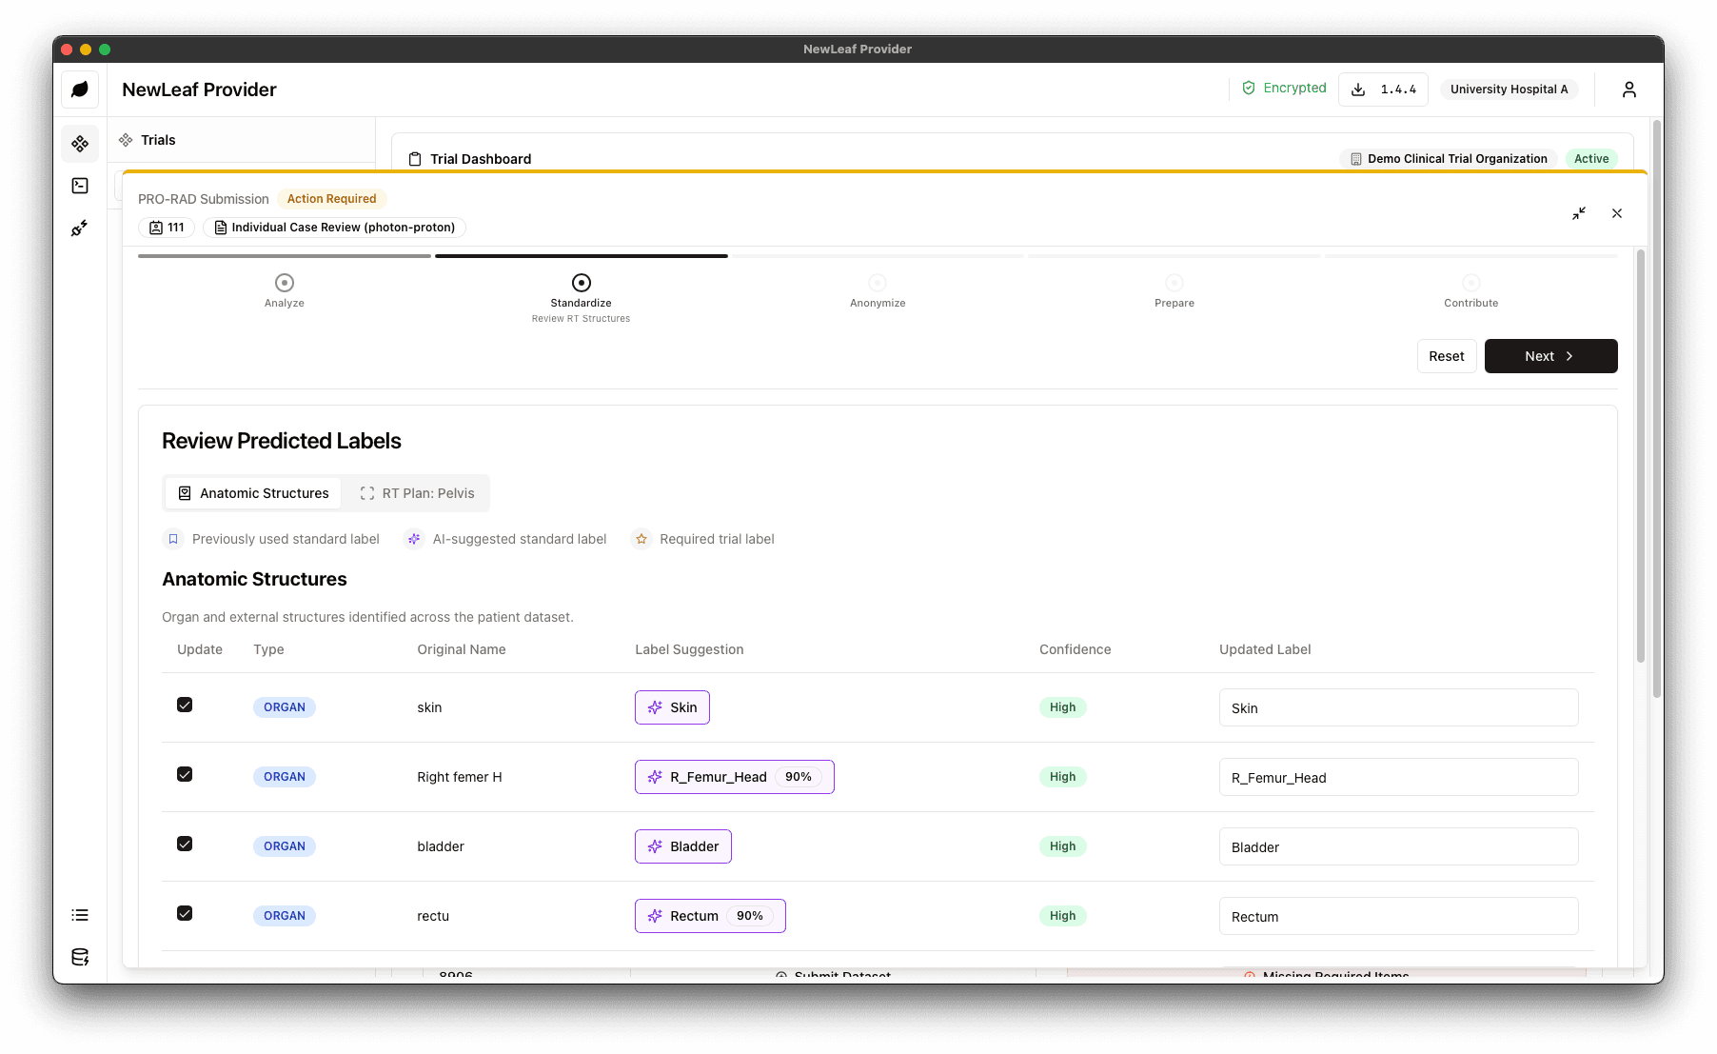The height and width of the screenshot is (1054, 1717).
Task: Edit the Updated Label field containing Rectum
Action: click(1399, 916)
